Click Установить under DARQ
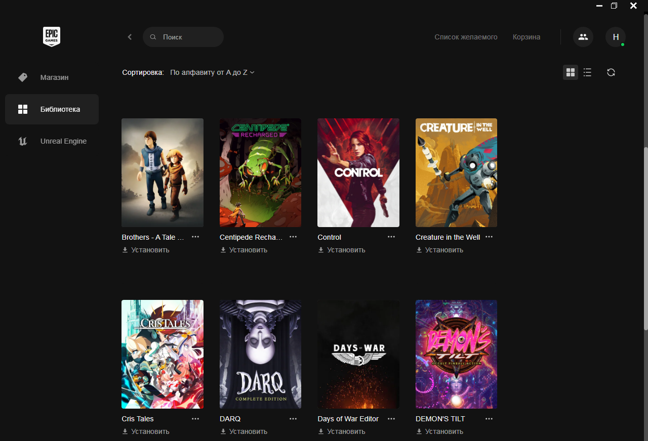The width and height of the screenshot is (648, 441). pyautogui.click(x=244, y=431)
